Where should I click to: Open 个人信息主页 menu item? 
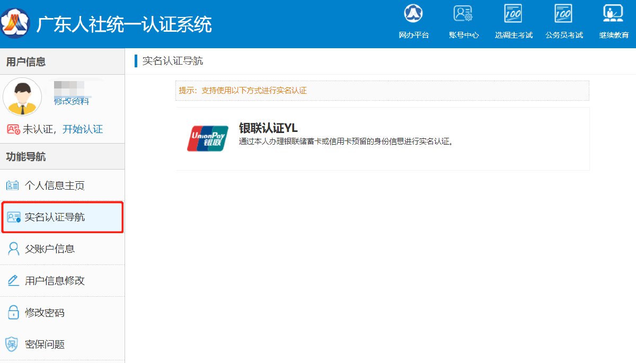[55, 185]
